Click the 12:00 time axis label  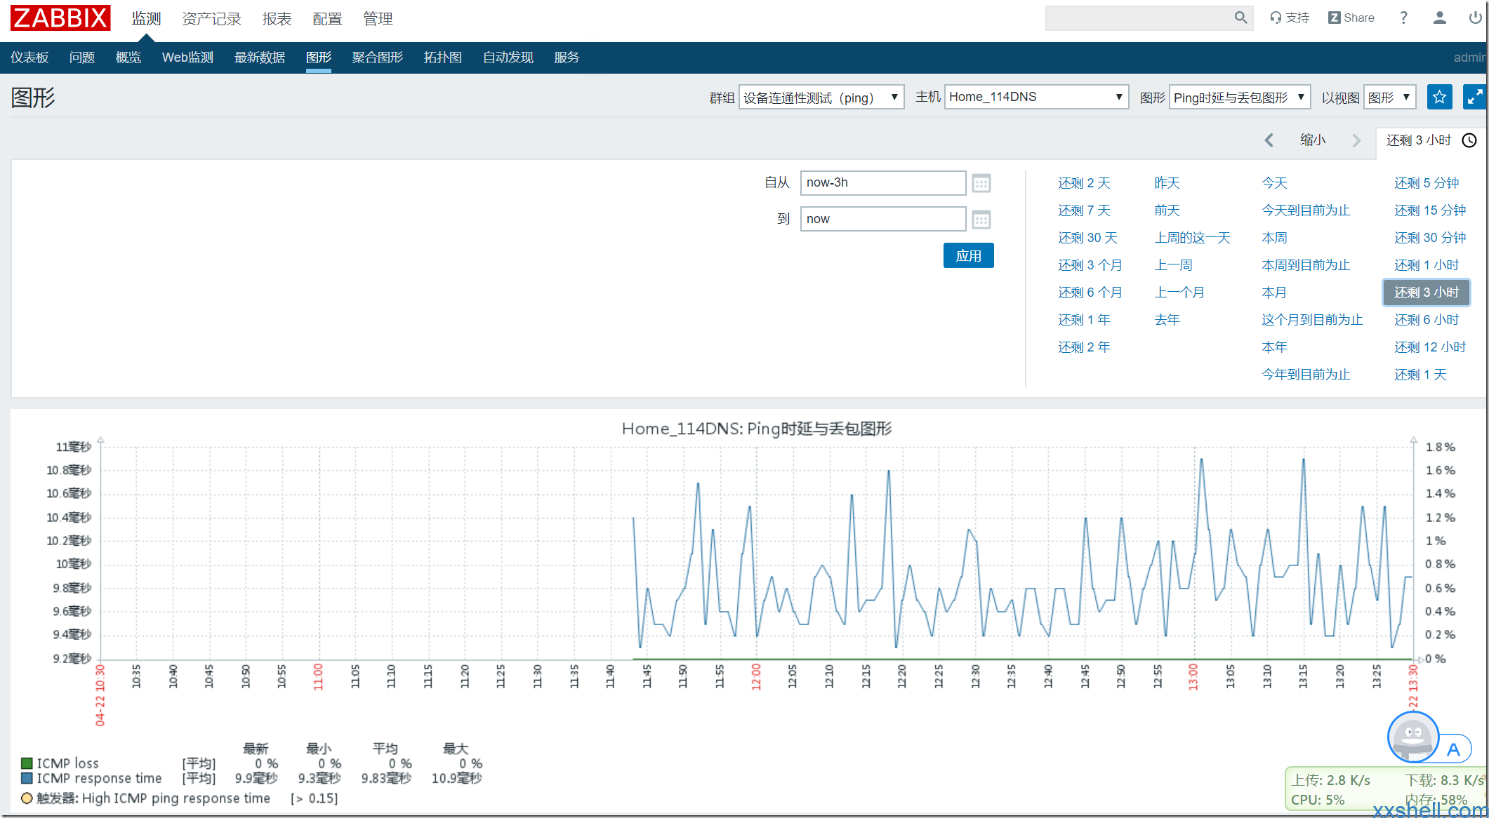tap(756, 677)
